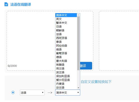Select 西班牙语 option
The width and height of the screenshot is (139, 102).
pyautogui.click(x=66, y=38)
